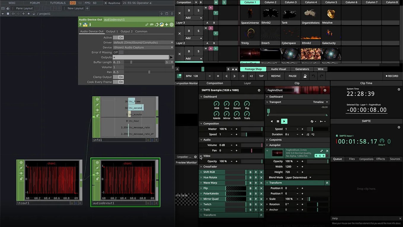Disable Cook Every Frame in Audio Device Out
This screenshot has height=227, width=403.
pos(118,82)
